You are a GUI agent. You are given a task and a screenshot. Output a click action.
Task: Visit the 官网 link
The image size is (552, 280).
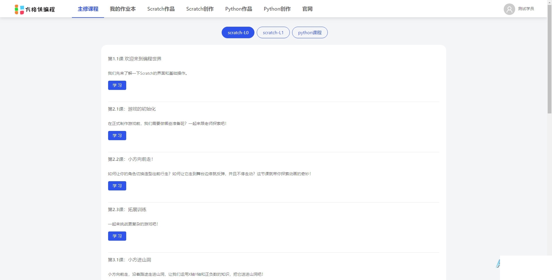(x=307, y=9)
